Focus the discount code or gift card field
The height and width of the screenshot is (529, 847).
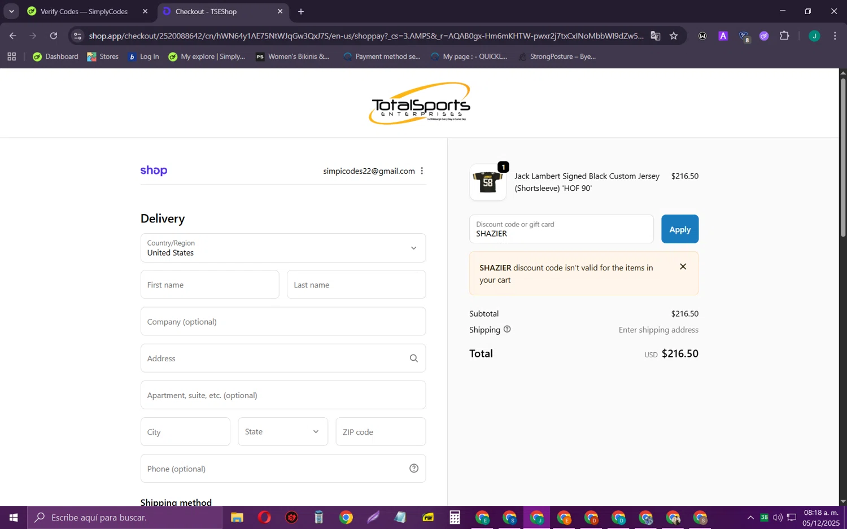pyautogui.click(x=561, y=229)
